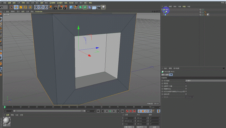
Task: Switch to Object tab in Attributes
Action: (x=171, y=75)
